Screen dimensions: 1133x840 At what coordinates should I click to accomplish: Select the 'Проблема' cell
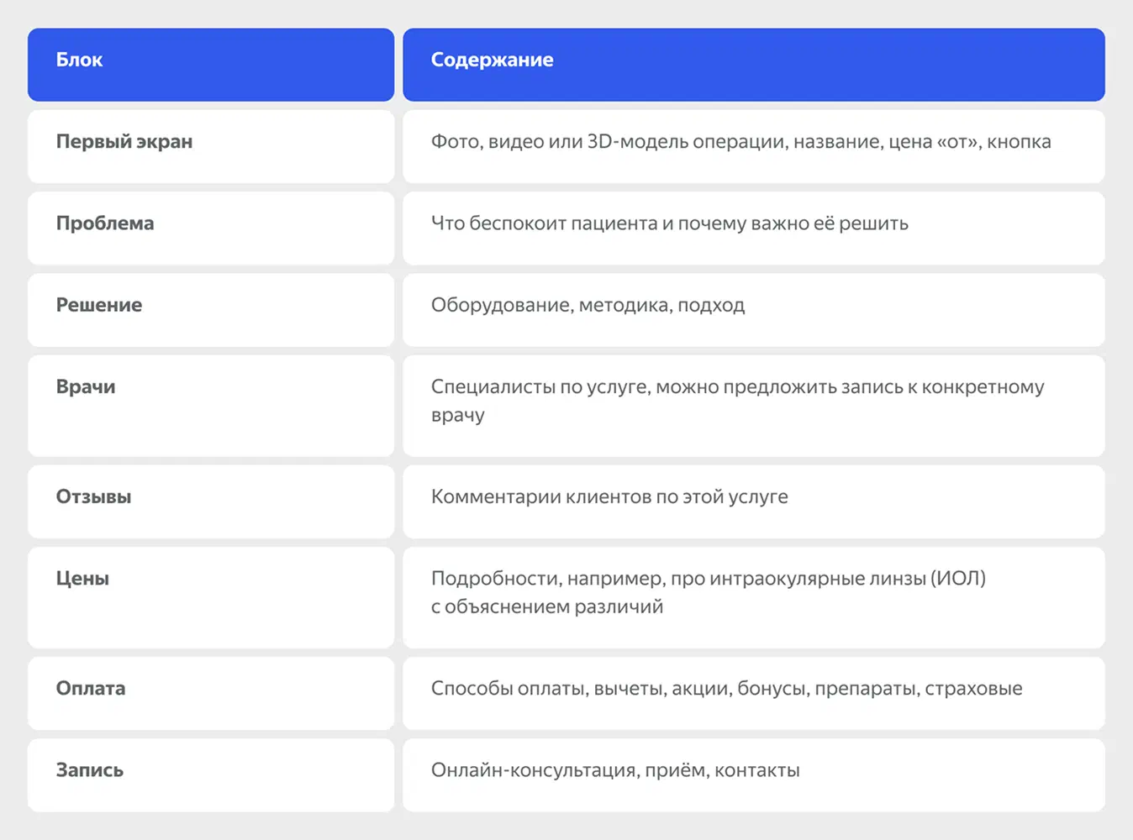point(211,228)
